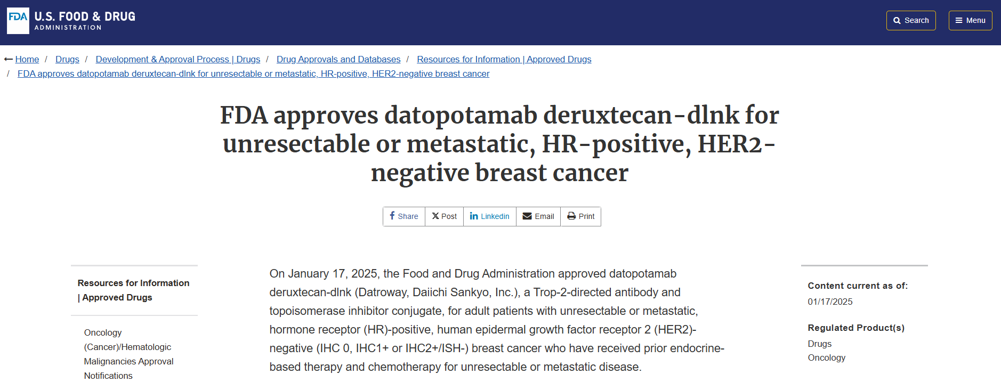This screenshot has height=382, width=1001.
Task: Open Resources for Information breadcrumb link
Action: tap(504, 59)
